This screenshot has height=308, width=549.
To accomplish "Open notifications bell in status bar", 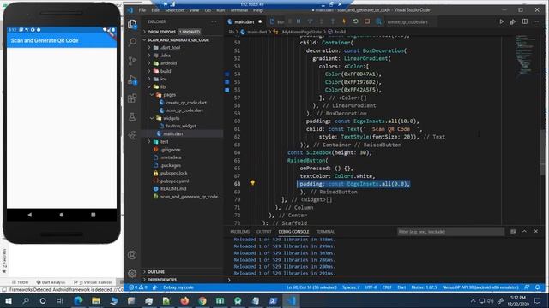I will (538, 287).
